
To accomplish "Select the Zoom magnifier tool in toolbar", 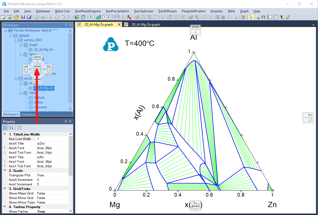I will pos(257,17).
